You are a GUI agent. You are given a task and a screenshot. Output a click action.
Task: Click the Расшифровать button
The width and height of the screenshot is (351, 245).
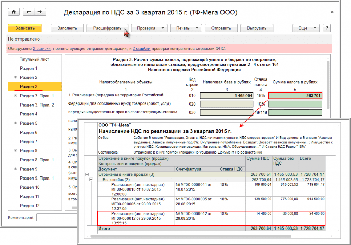point(107,28)
